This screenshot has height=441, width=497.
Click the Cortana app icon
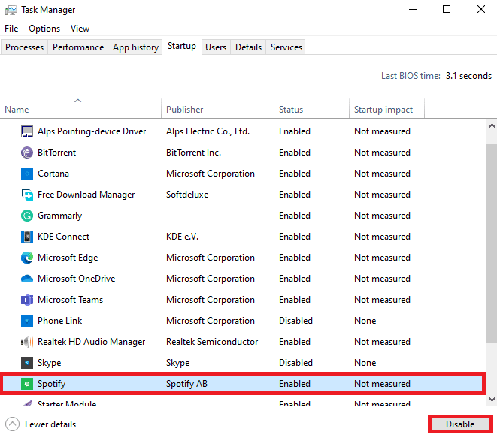pos(27,174)
